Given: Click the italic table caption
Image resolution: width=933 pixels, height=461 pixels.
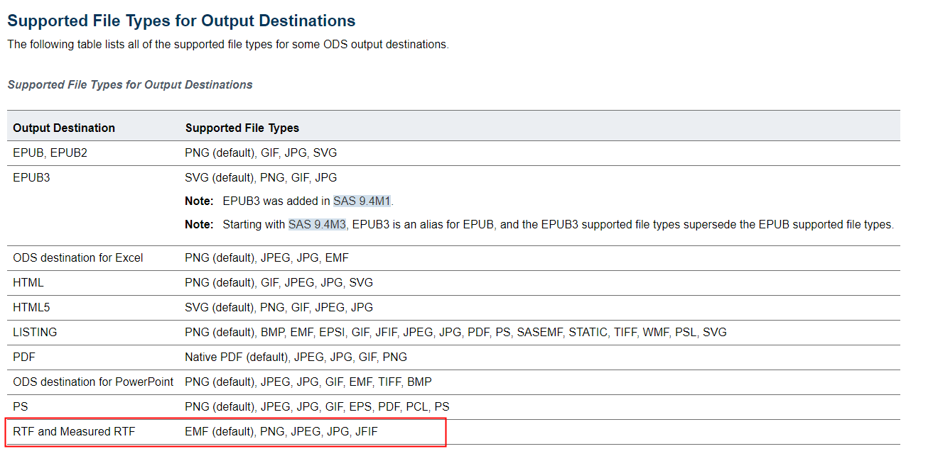Looking at the screenshot, I should (x=130, y=84).
